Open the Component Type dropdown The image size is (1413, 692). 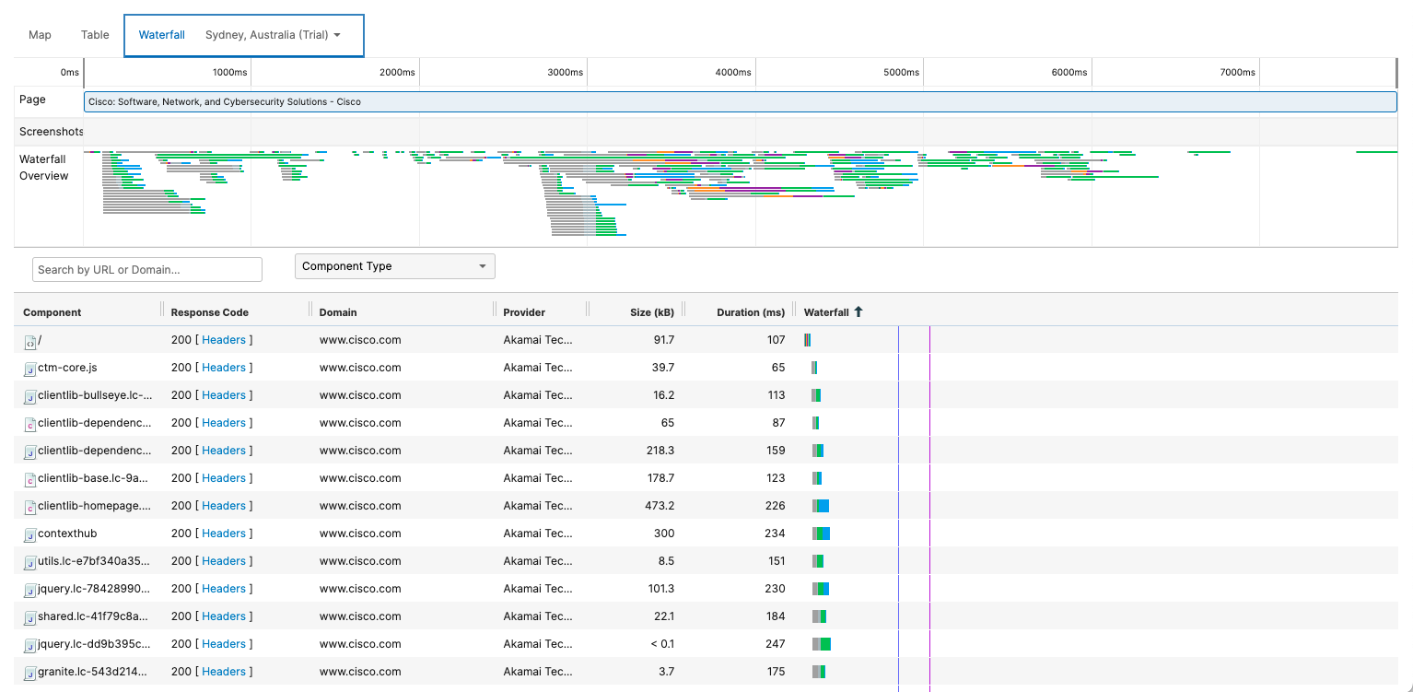coord(394,266)
